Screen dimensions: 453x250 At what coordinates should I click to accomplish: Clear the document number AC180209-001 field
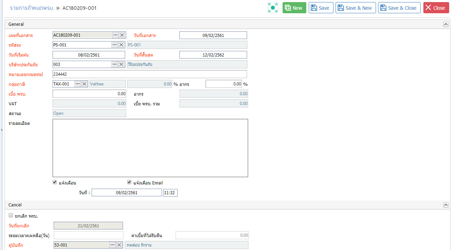coord(122,35)
